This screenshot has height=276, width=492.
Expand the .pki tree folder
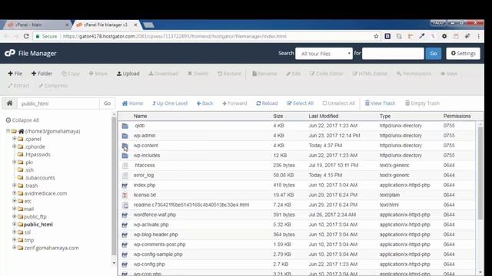[x=14, y=162]
